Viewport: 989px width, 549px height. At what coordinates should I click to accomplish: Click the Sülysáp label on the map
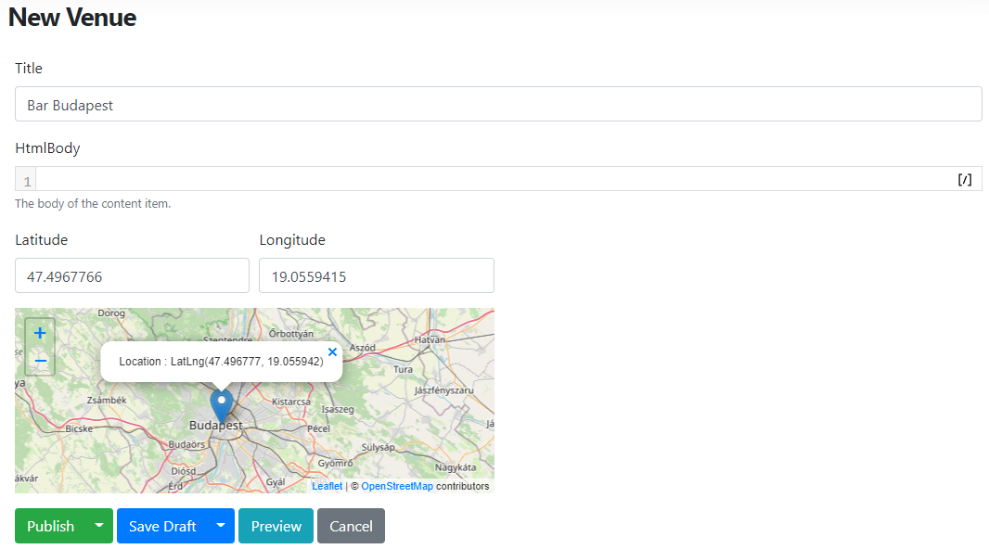[378, 448]
